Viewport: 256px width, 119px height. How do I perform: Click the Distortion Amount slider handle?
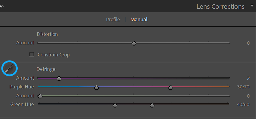click(x=134, y=43)
